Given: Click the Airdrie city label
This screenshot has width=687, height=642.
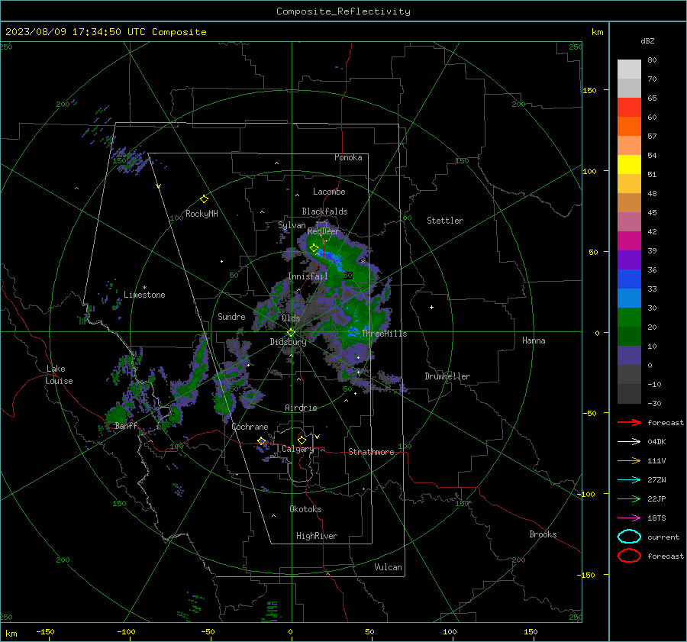Looking at the screenshot, I should [x=301, y=408].
